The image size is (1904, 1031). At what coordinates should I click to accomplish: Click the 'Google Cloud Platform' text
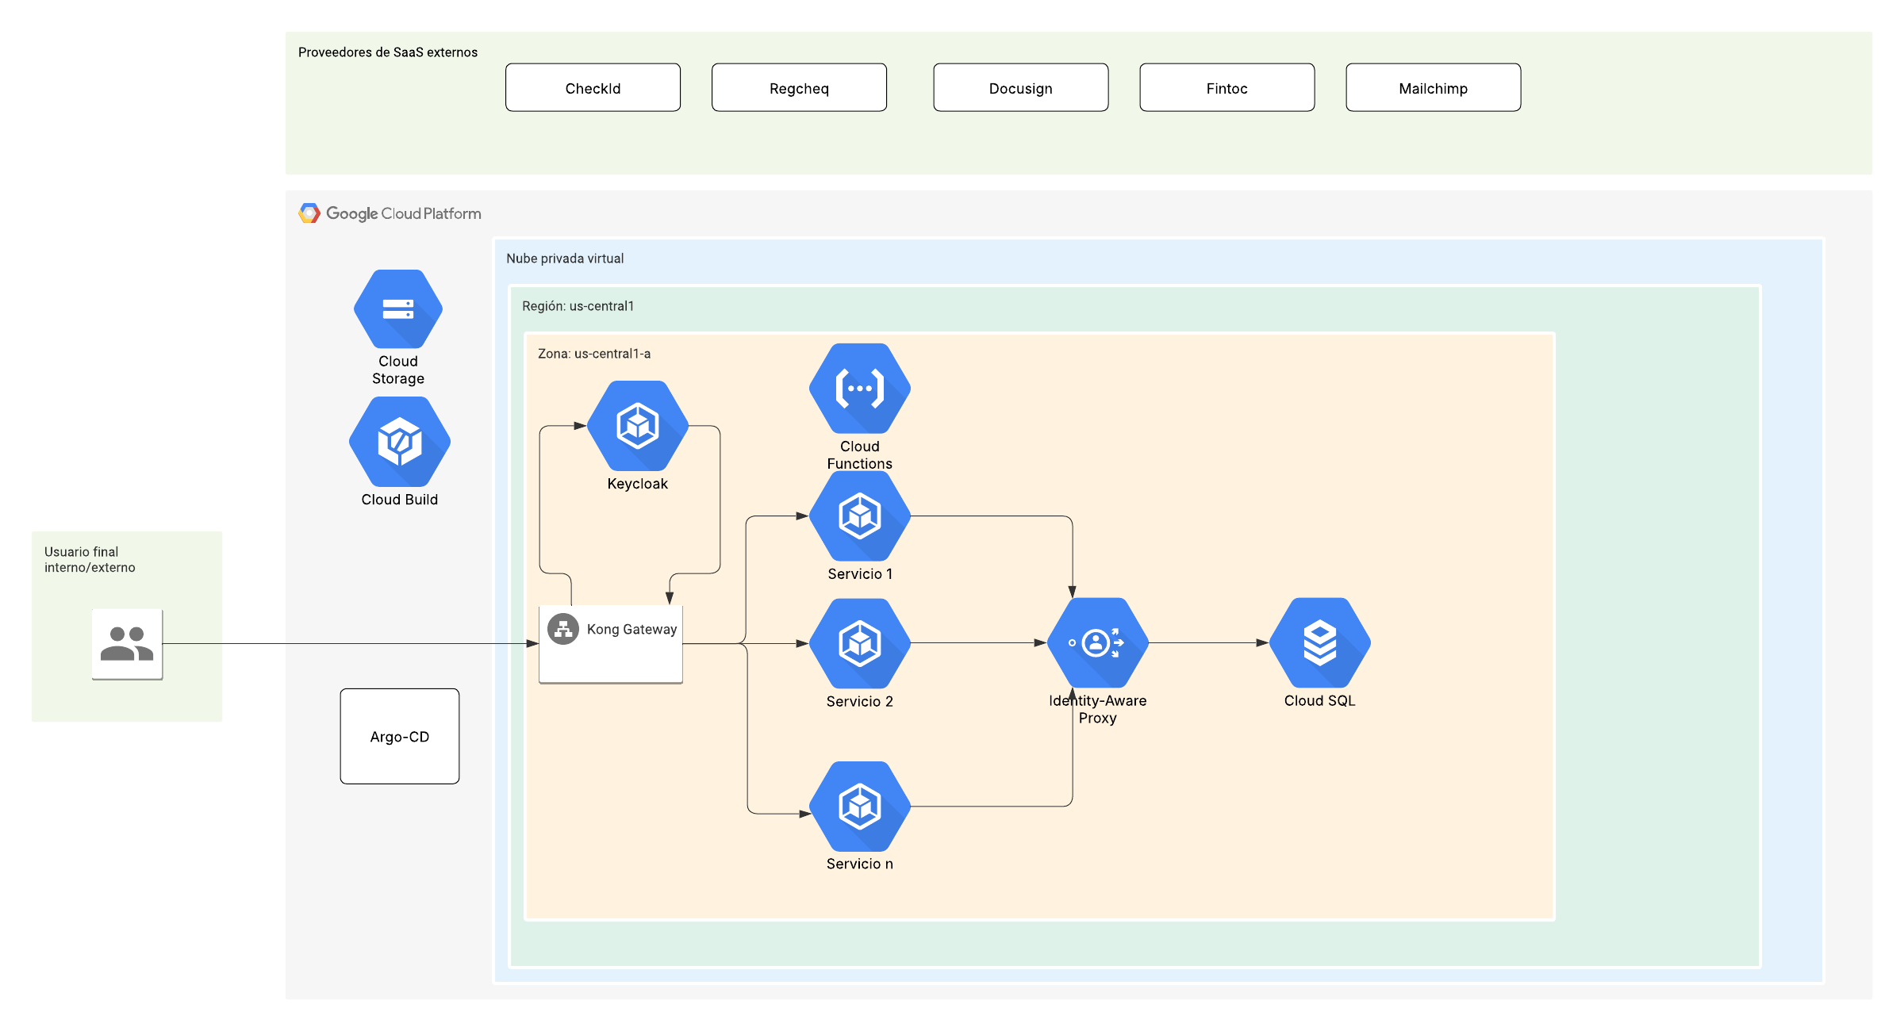pyautogui.click(x=404, y=214)
